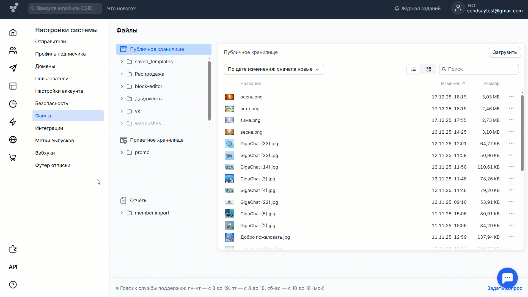Click the file list scrollbar
528x297 pixels.
pos(522,133)
